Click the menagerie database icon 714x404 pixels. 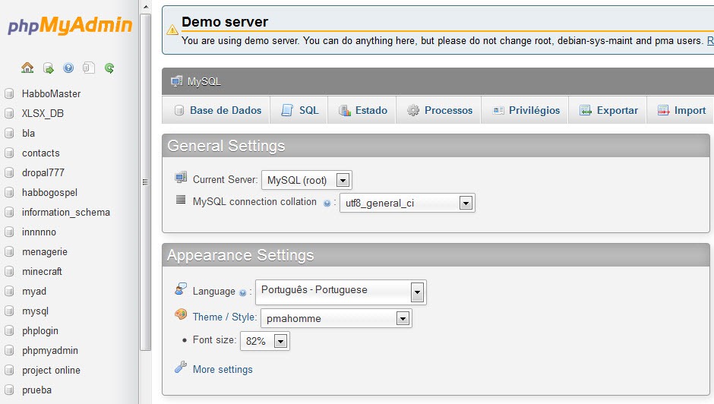point(9,252)
